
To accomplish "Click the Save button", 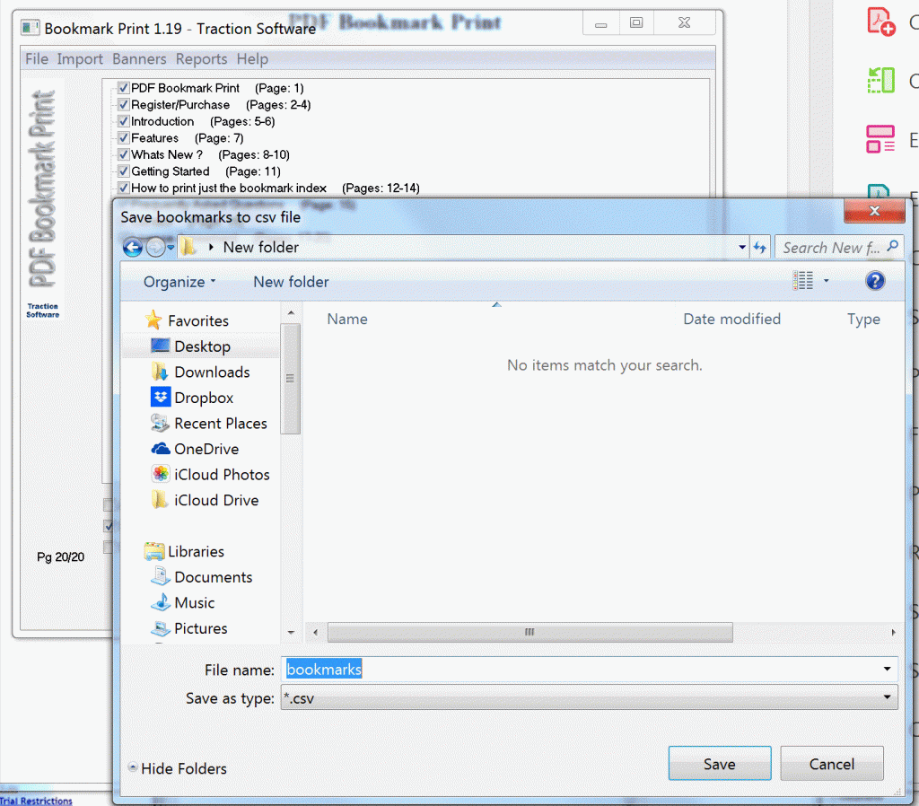I will 719,763.
